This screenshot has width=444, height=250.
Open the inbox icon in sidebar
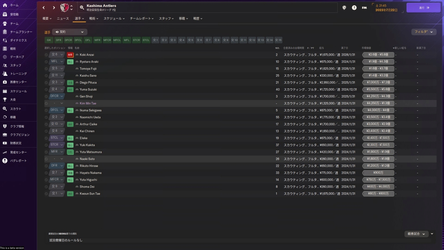[5, 15]
